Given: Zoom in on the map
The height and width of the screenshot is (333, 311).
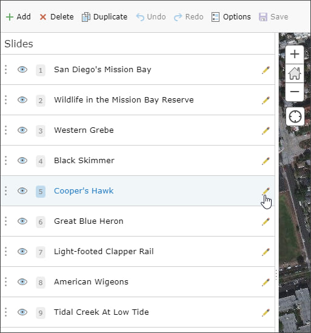Looking at the screenshot, I should (x=295, y=54).
